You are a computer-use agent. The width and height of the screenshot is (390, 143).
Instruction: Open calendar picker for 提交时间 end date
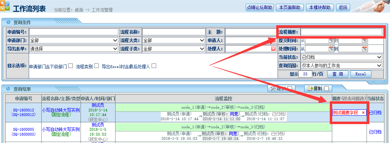click(364, 40)
